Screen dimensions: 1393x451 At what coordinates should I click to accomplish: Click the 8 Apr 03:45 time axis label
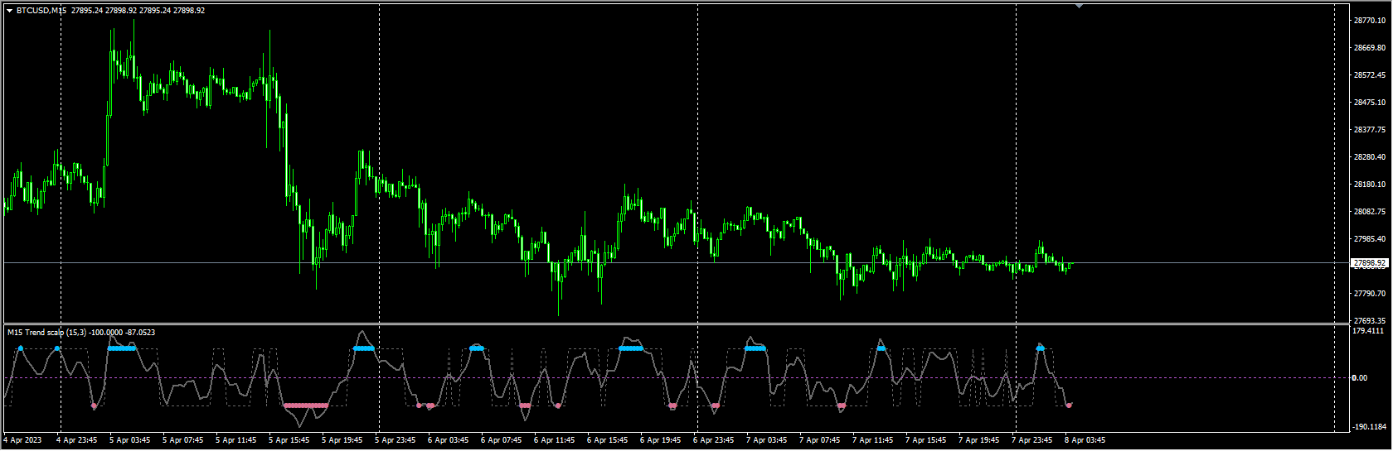(1085, 440)
